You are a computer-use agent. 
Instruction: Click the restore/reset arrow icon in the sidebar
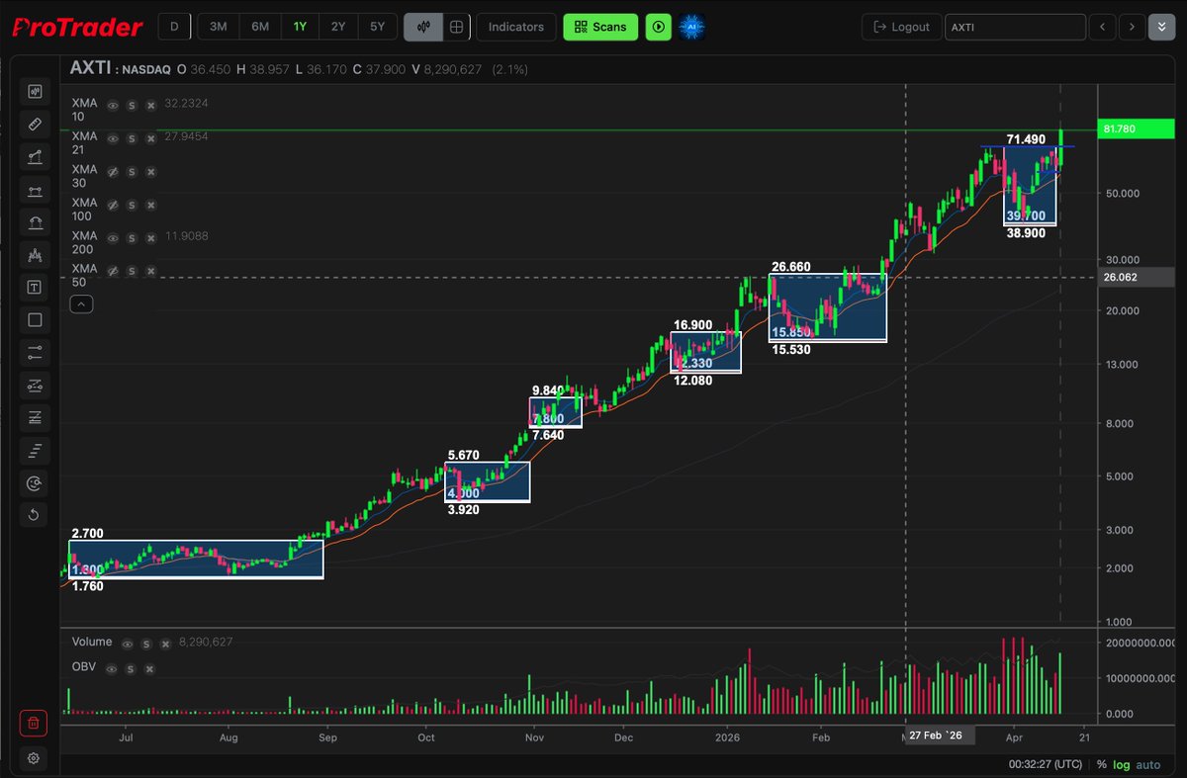click(35, 514)
